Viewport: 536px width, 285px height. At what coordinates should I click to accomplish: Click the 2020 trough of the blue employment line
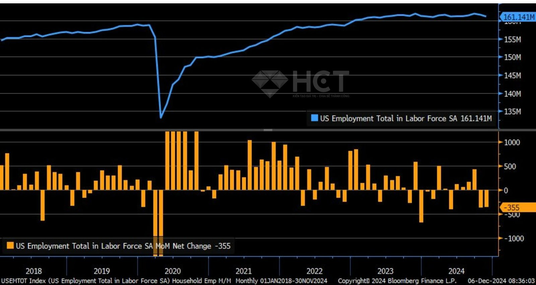161,117
